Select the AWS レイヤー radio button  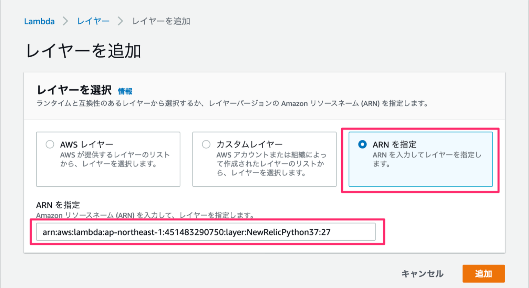pos(50,145)
